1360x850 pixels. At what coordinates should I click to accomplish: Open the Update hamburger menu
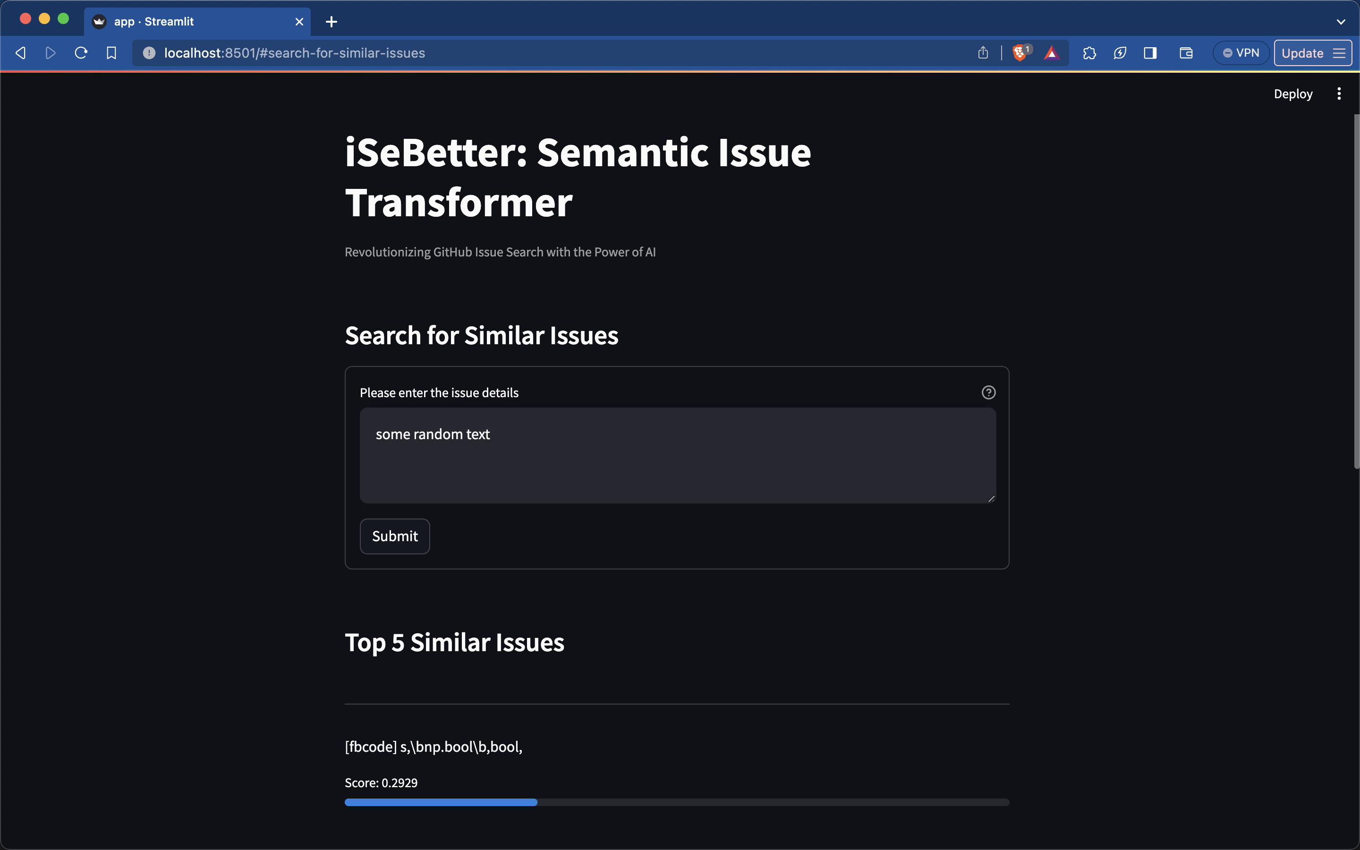point(1312,53)
